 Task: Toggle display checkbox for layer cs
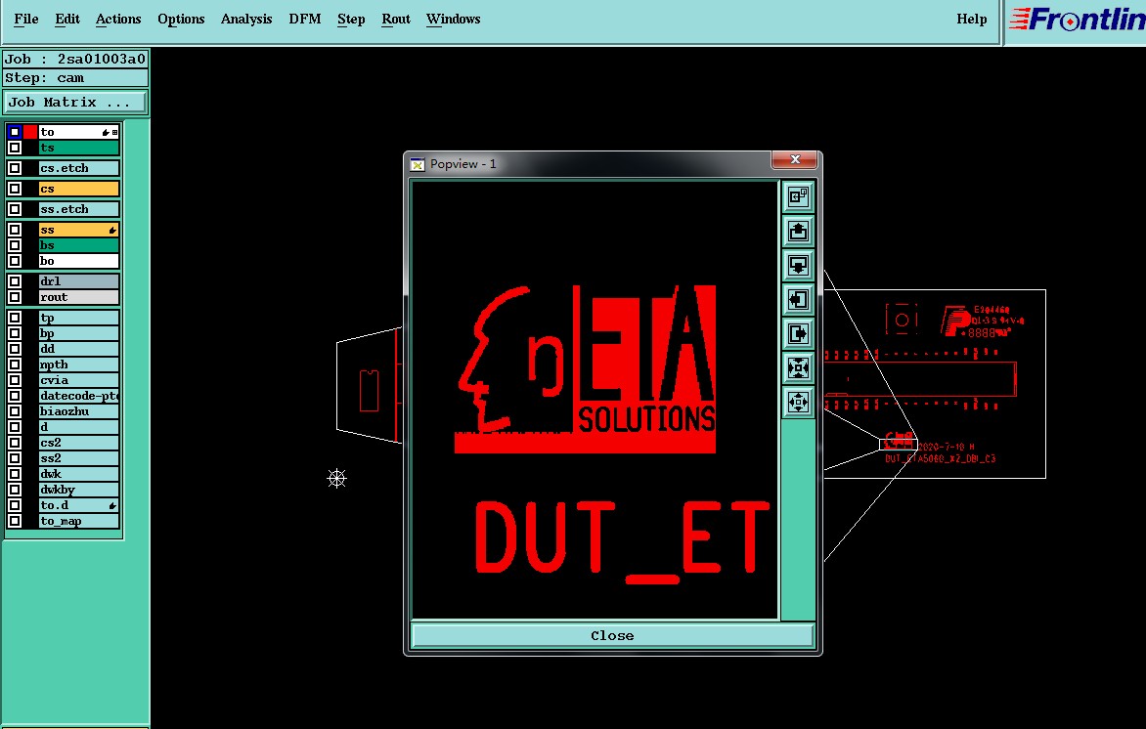pyautogui.click(x=15, y=189)
